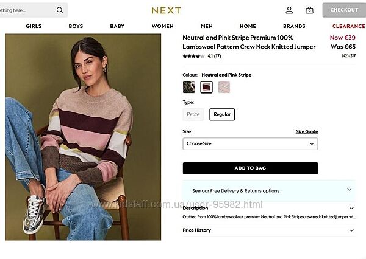
Task: Open the WOMEN menu
Action: (x=162, y=26)
